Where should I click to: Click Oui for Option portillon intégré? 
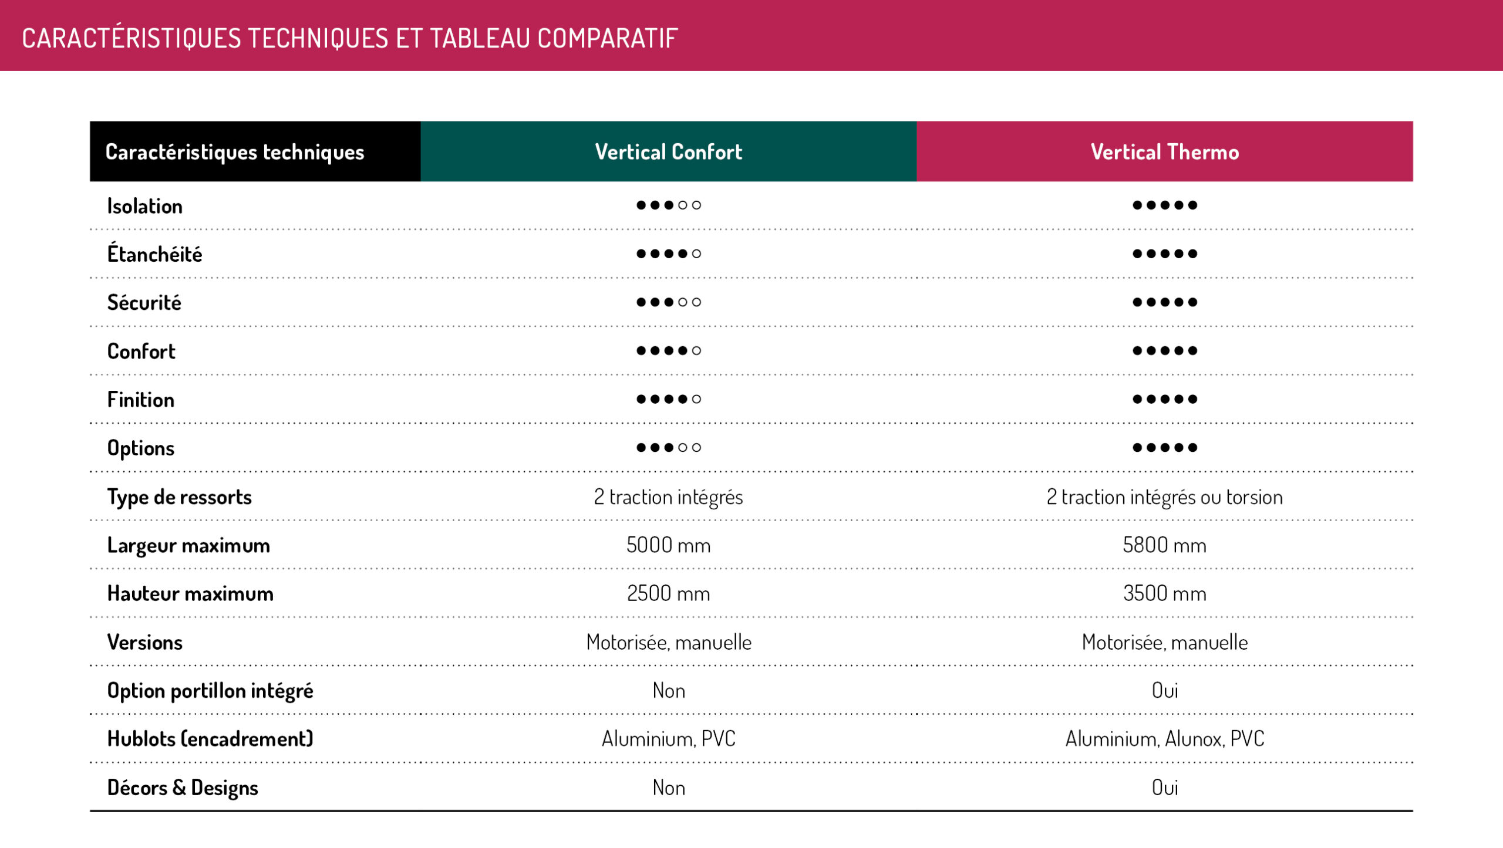(1165, 691)
